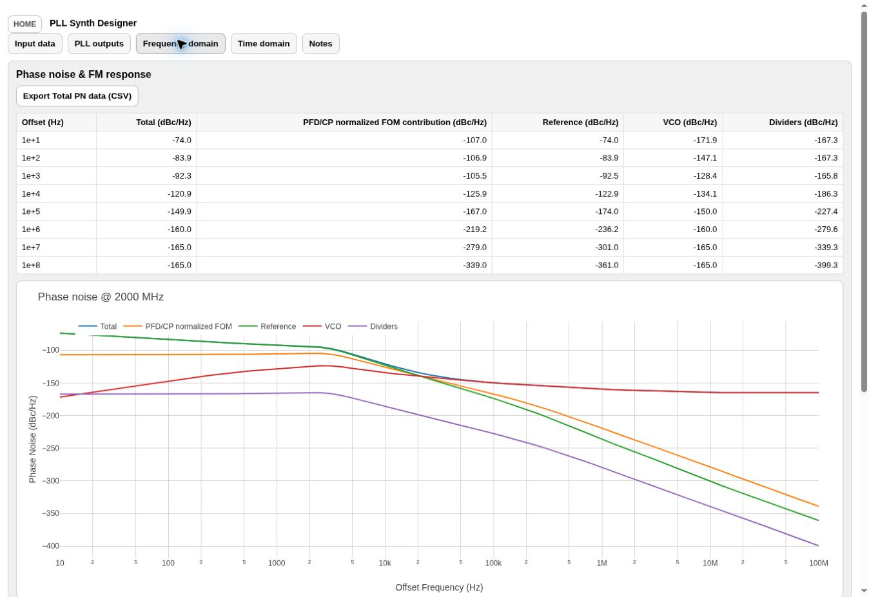Click the Dividers (dBc/Hz) column header

click(783, 122)
